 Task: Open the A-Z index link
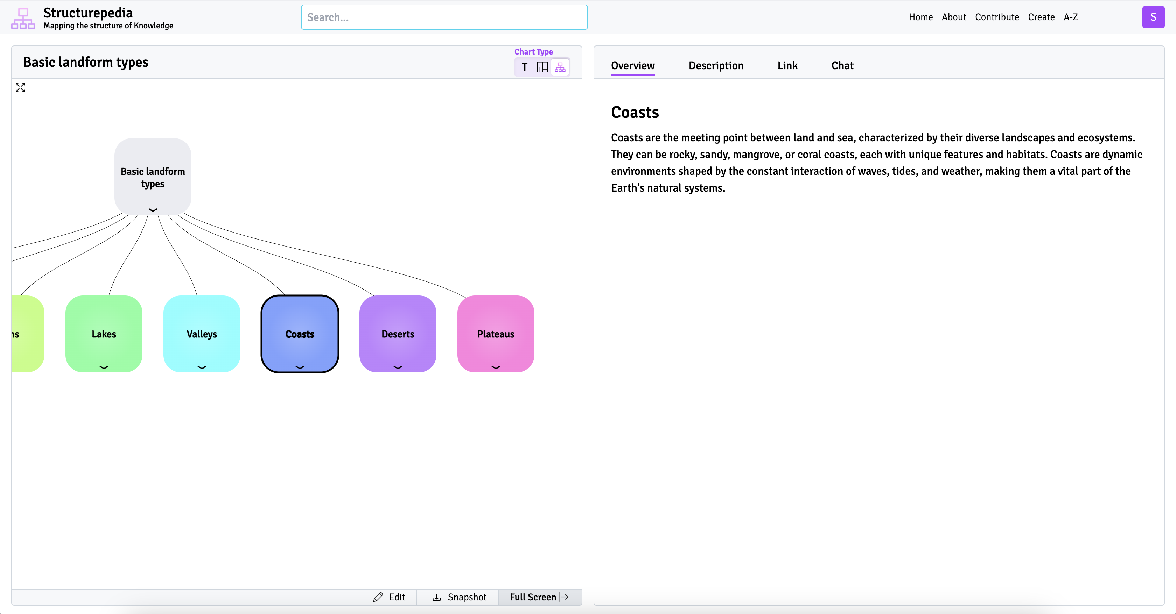(x=1070, y=17)
